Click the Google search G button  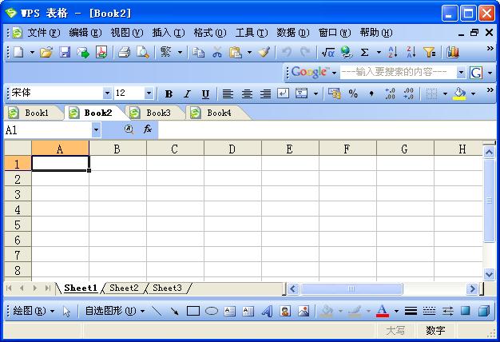coord(476,73)
